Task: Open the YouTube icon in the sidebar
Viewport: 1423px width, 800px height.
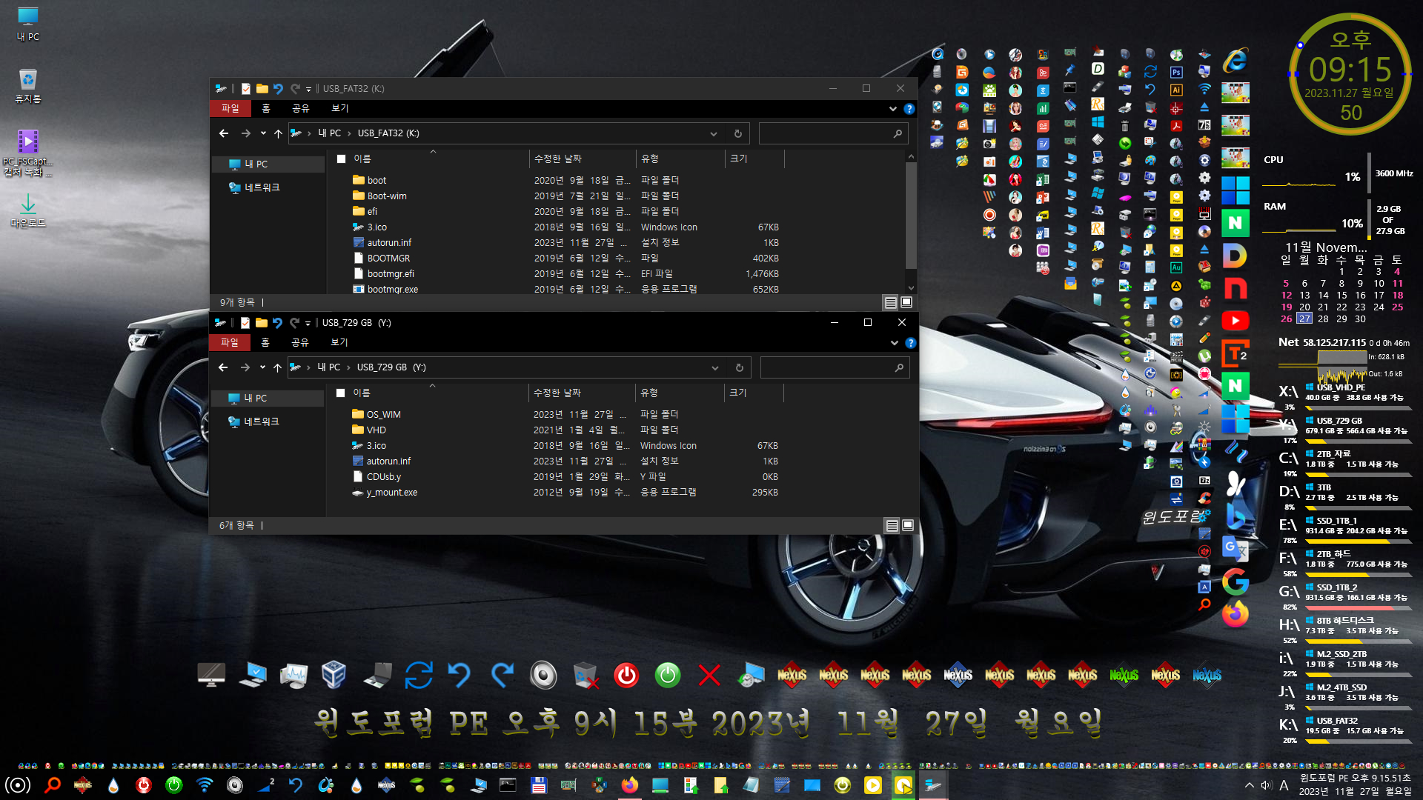Action: (1235, 321)
